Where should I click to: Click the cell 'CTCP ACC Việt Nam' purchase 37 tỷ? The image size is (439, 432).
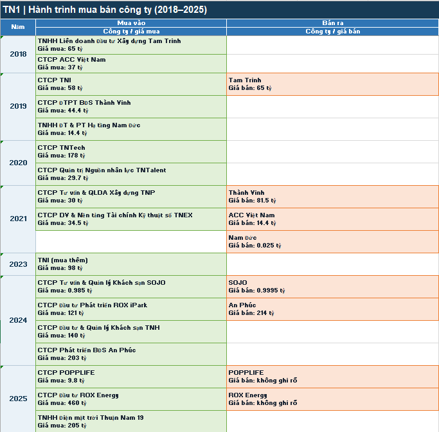[131, 64]
